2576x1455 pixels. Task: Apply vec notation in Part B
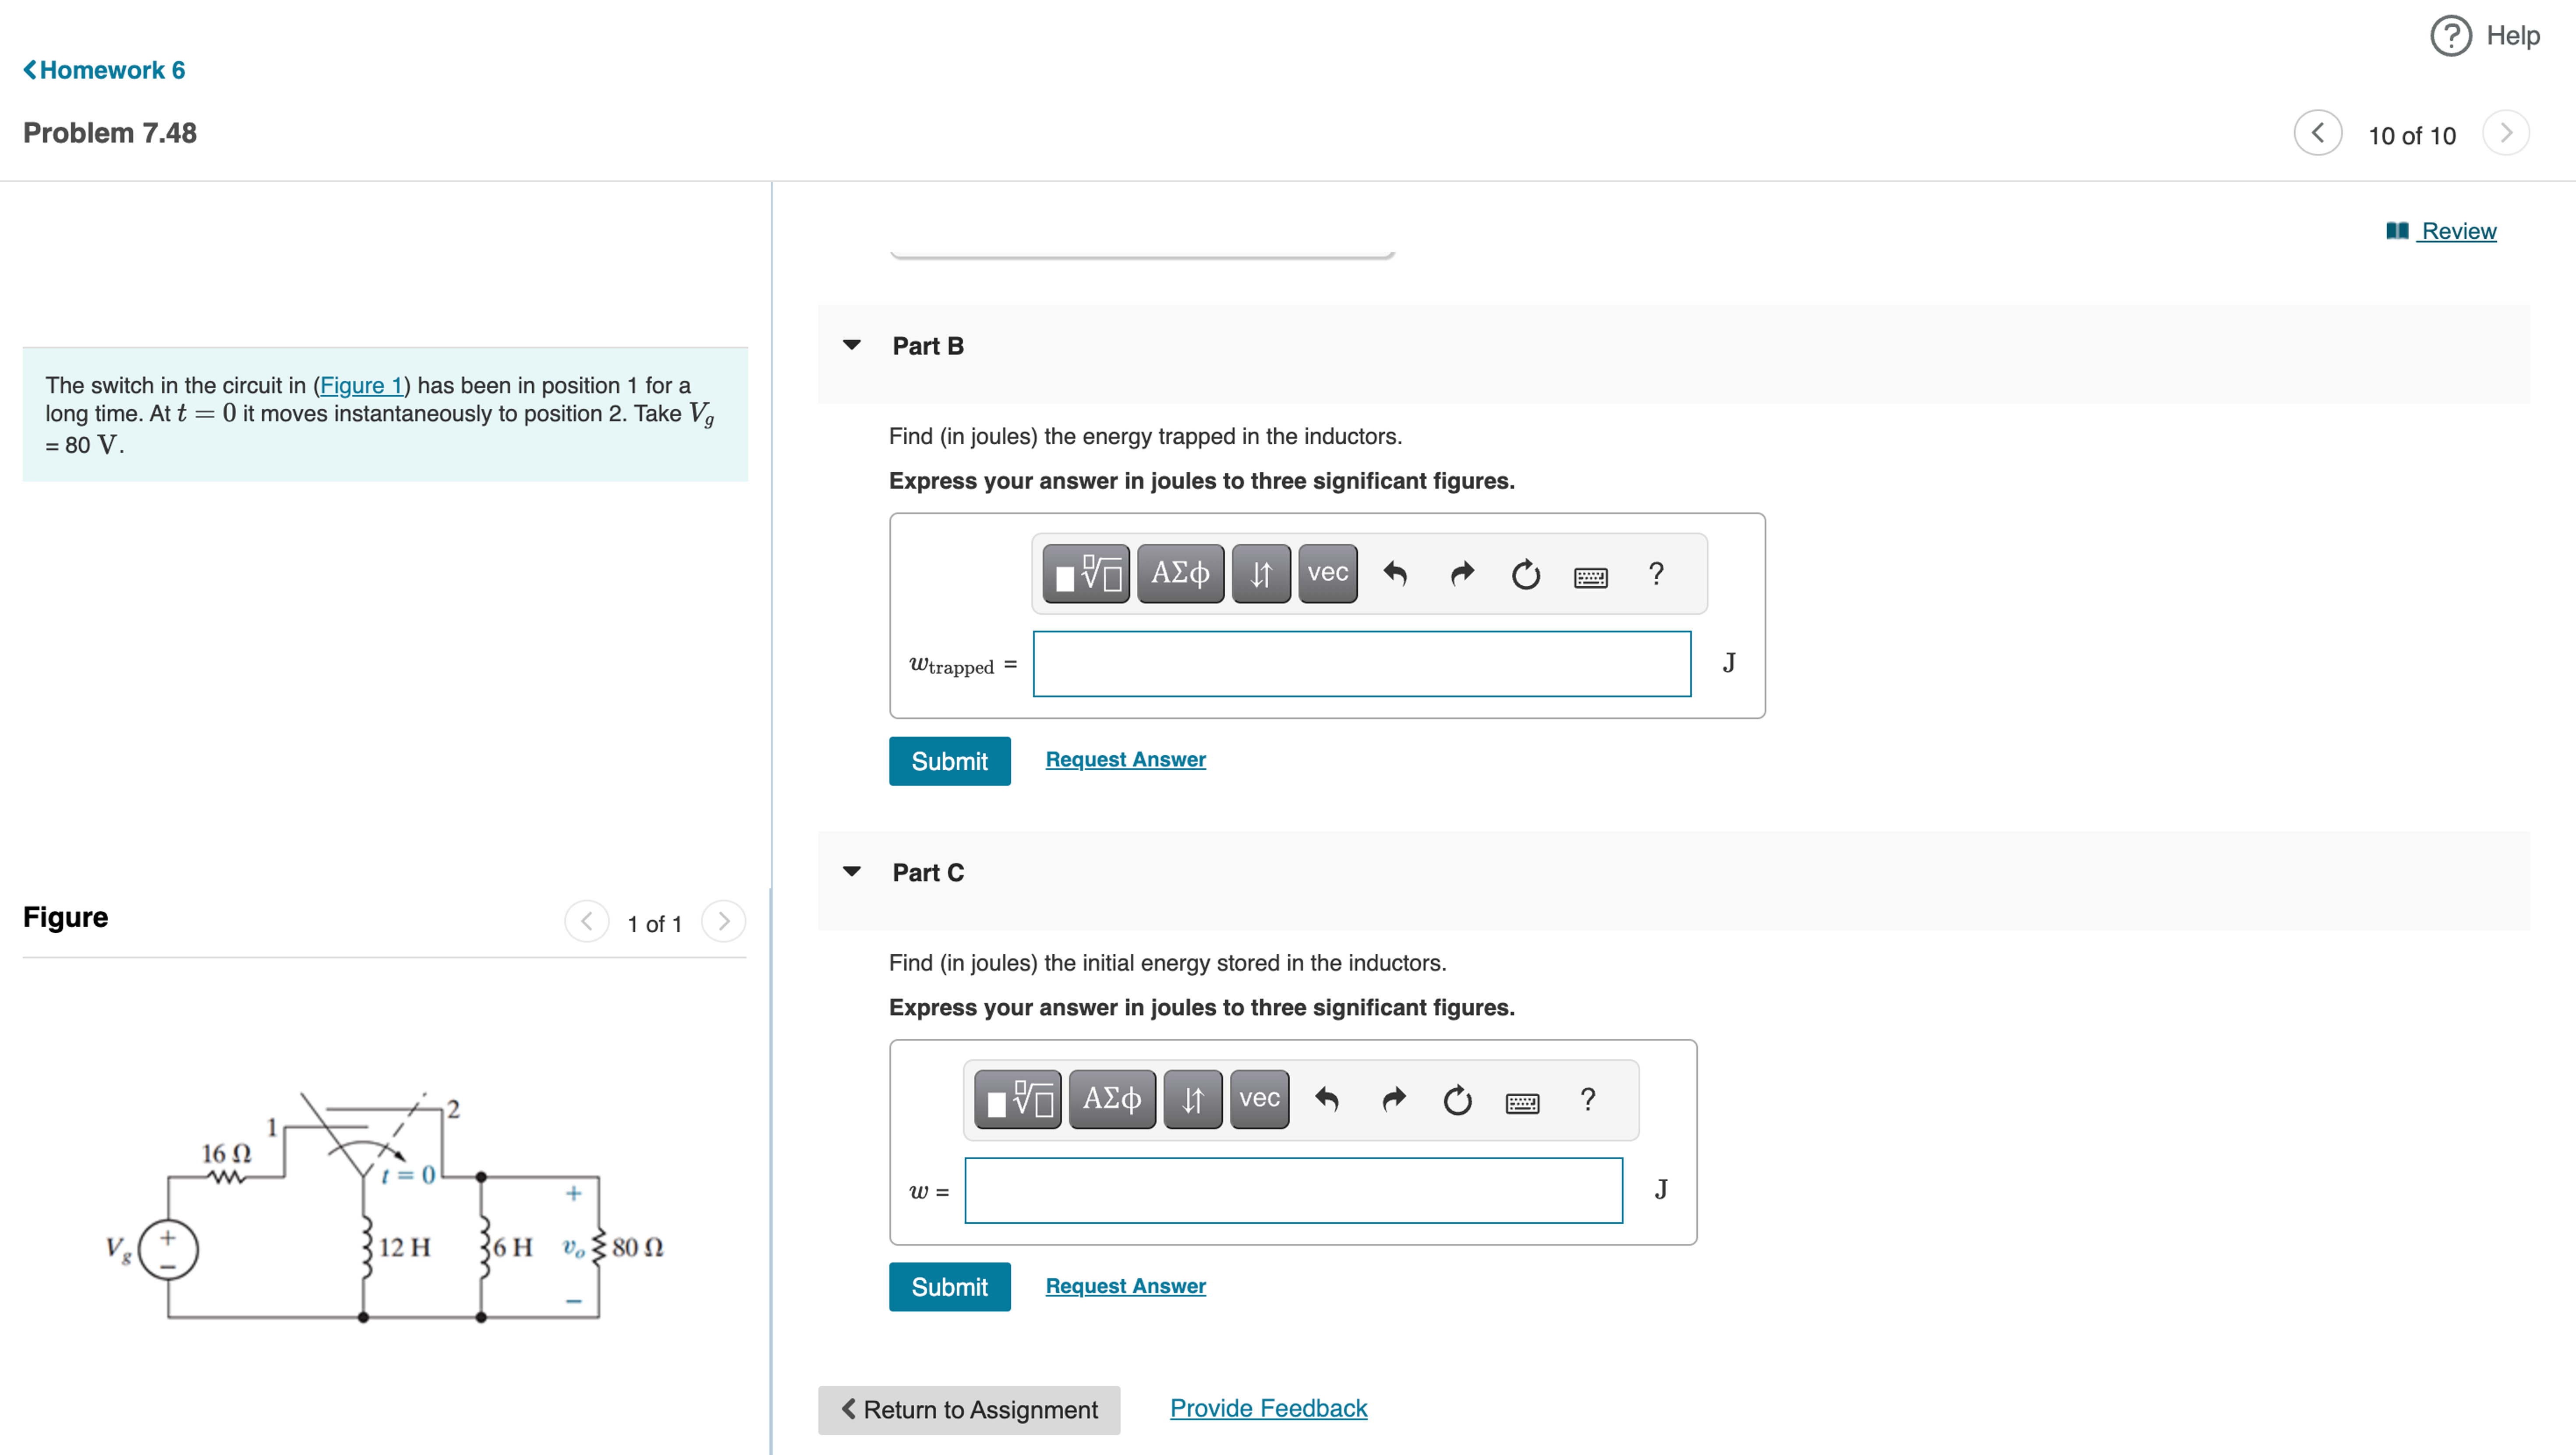point(1328,574)
